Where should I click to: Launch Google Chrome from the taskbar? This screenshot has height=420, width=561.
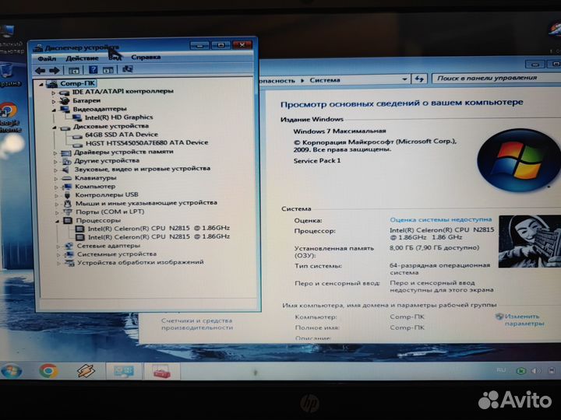tap(48, 371)
